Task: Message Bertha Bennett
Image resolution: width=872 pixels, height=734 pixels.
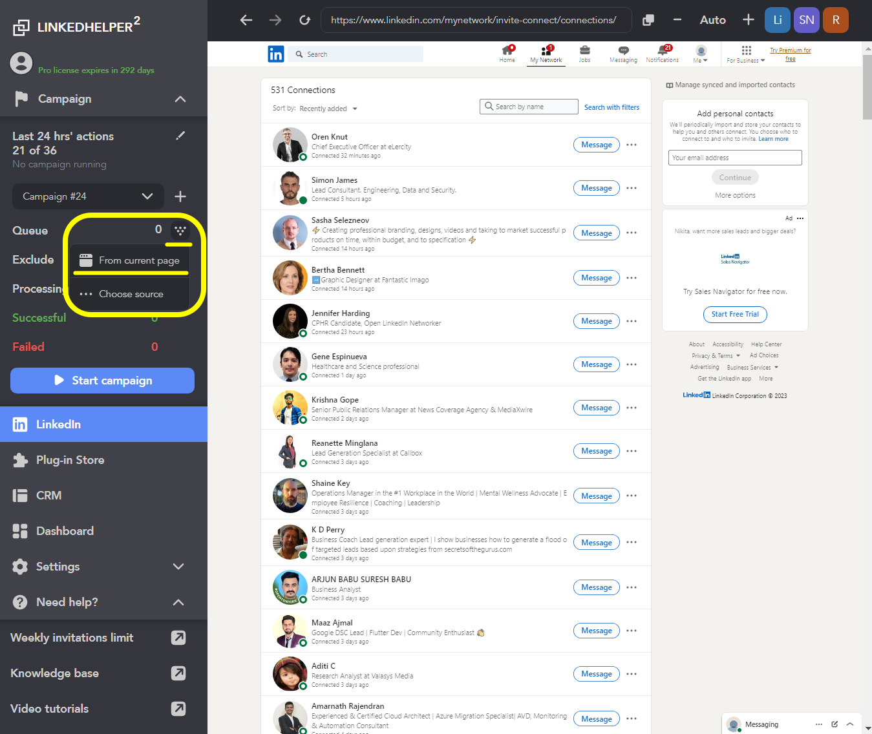Action: click(x=597, y=278)
